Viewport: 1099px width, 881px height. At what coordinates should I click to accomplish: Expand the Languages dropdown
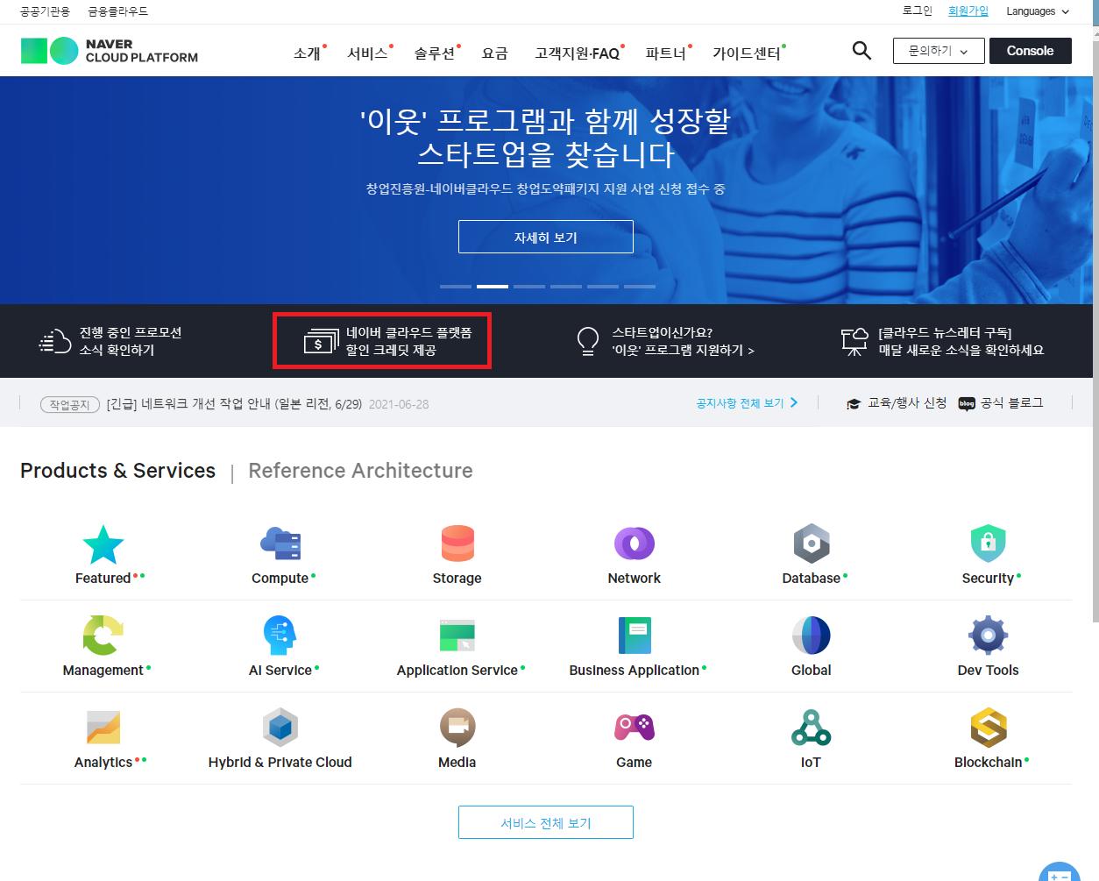pyautogui.click(x=1038, y=11)
